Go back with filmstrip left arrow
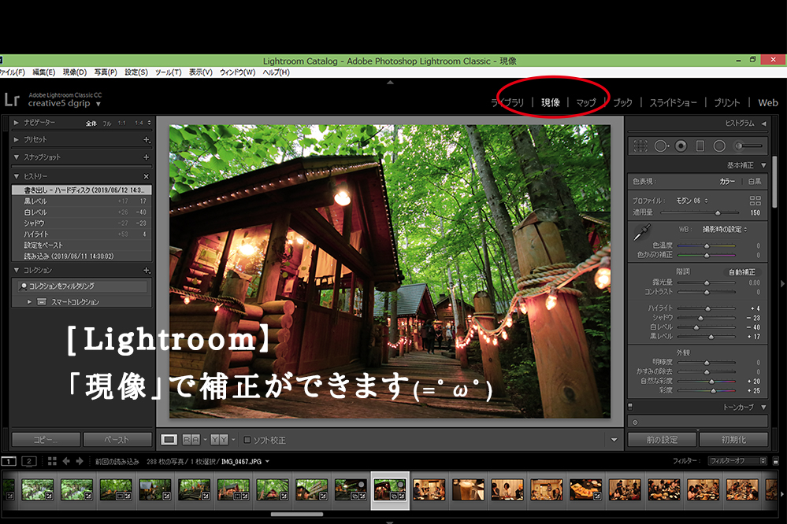This screenshot has height=524, width=787. click(x=66, y=461)
